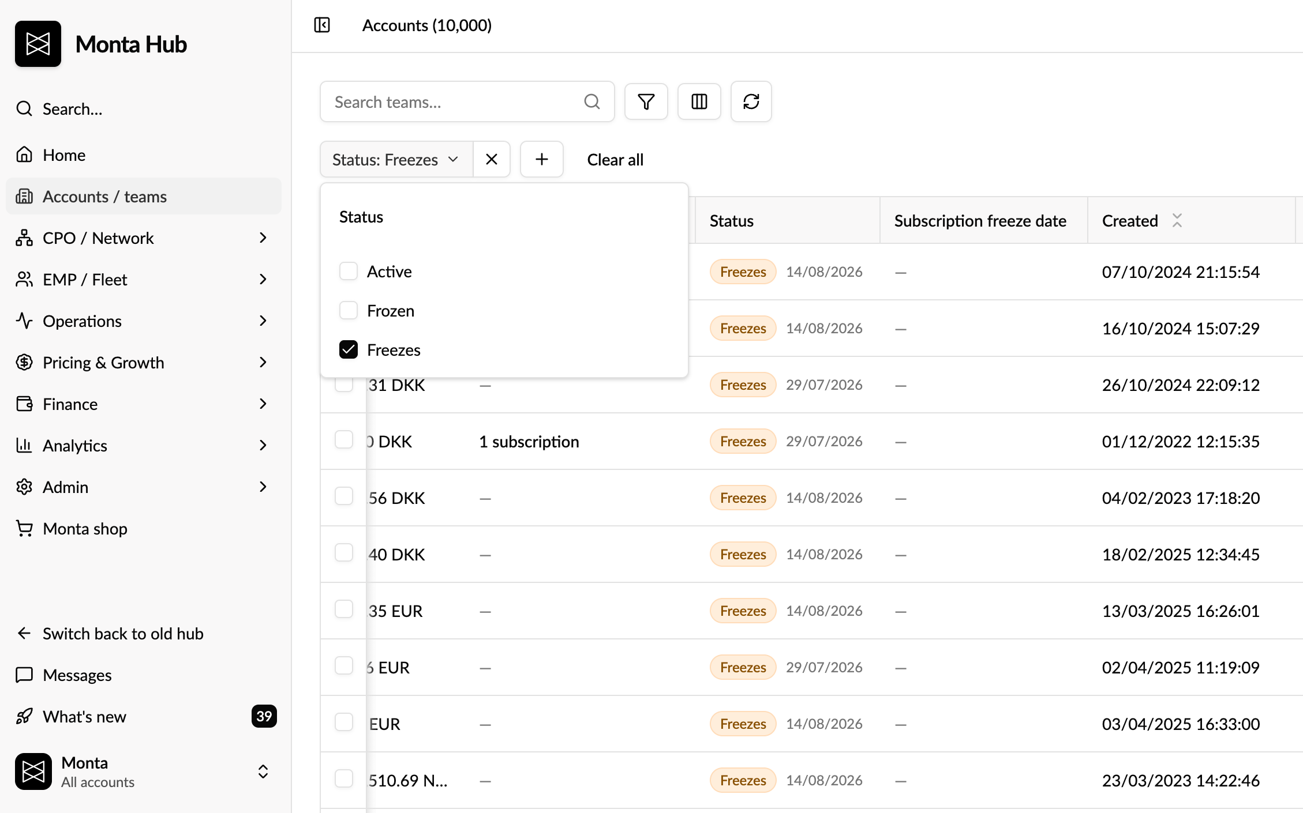Viewport: 1303px width, 813px height.
Task: Check the Active status checkbox
Action: (349, 271)
